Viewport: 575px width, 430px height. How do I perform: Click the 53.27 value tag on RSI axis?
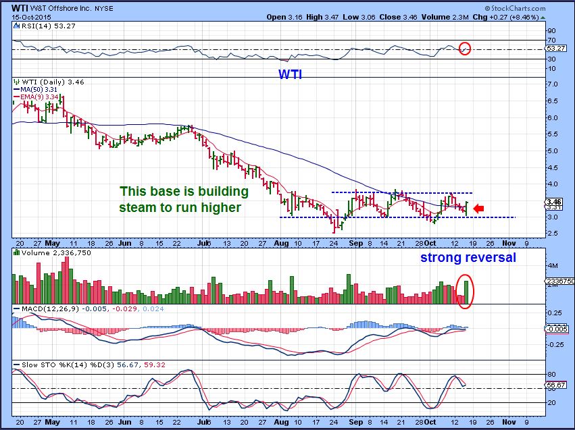(x=555, y=49)
